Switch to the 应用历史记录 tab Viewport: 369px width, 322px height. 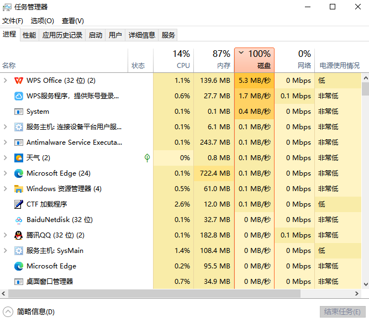[62, 35]
